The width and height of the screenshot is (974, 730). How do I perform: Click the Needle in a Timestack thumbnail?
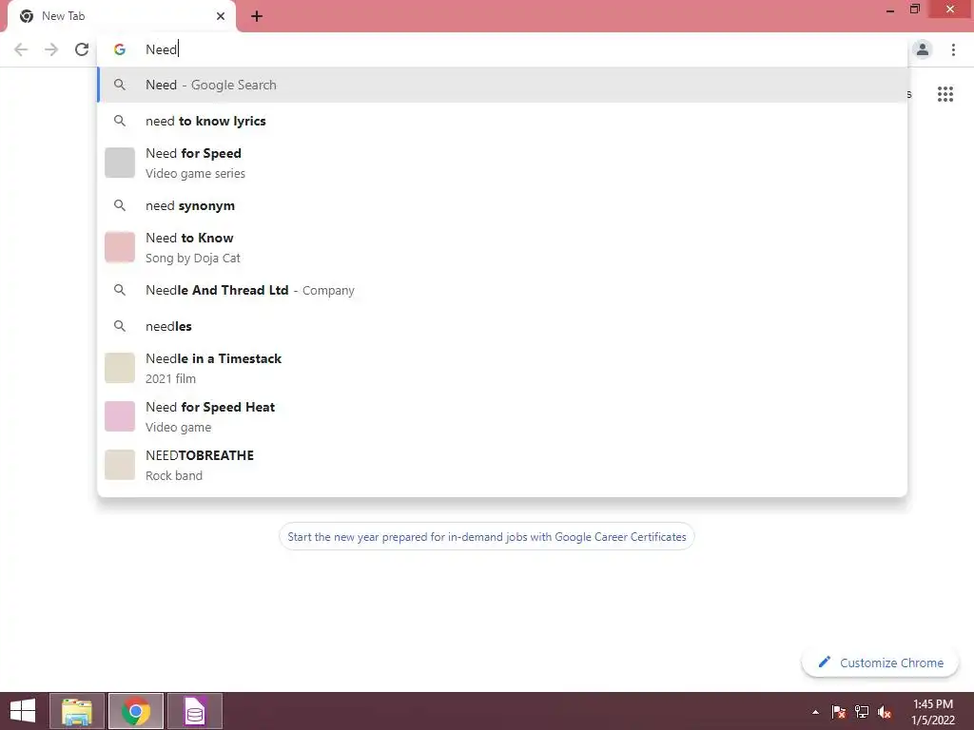coord(120,368)
